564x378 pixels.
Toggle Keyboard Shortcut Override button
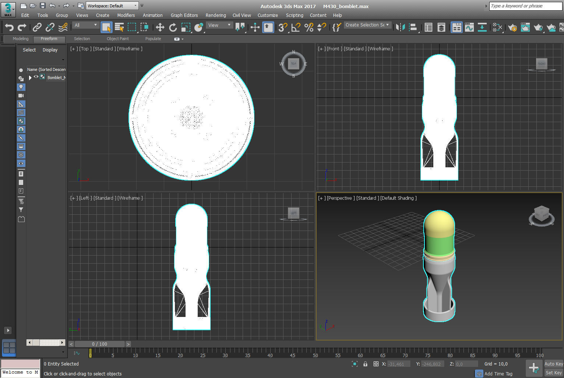click(268, 27)
